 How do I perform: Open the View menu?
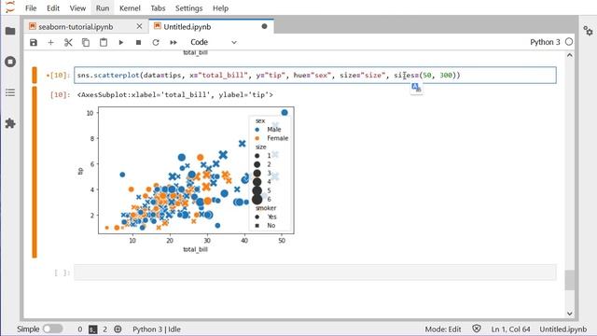point(77,8)
